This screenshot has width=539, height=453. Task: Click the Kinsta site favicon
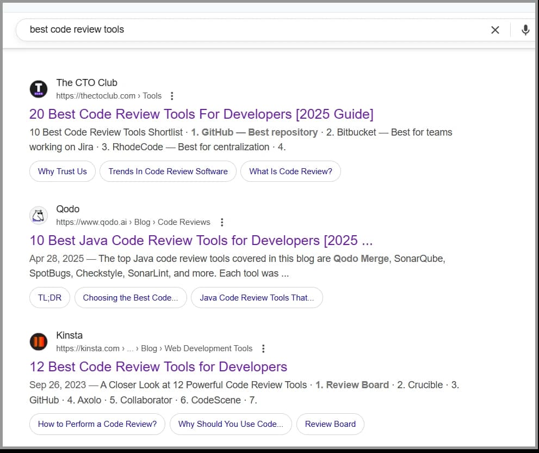(x=39, y=341)
